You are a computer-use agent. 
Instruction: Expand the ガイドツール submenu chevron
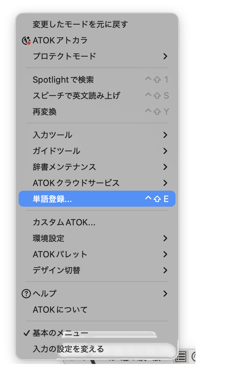click(165, 151)
